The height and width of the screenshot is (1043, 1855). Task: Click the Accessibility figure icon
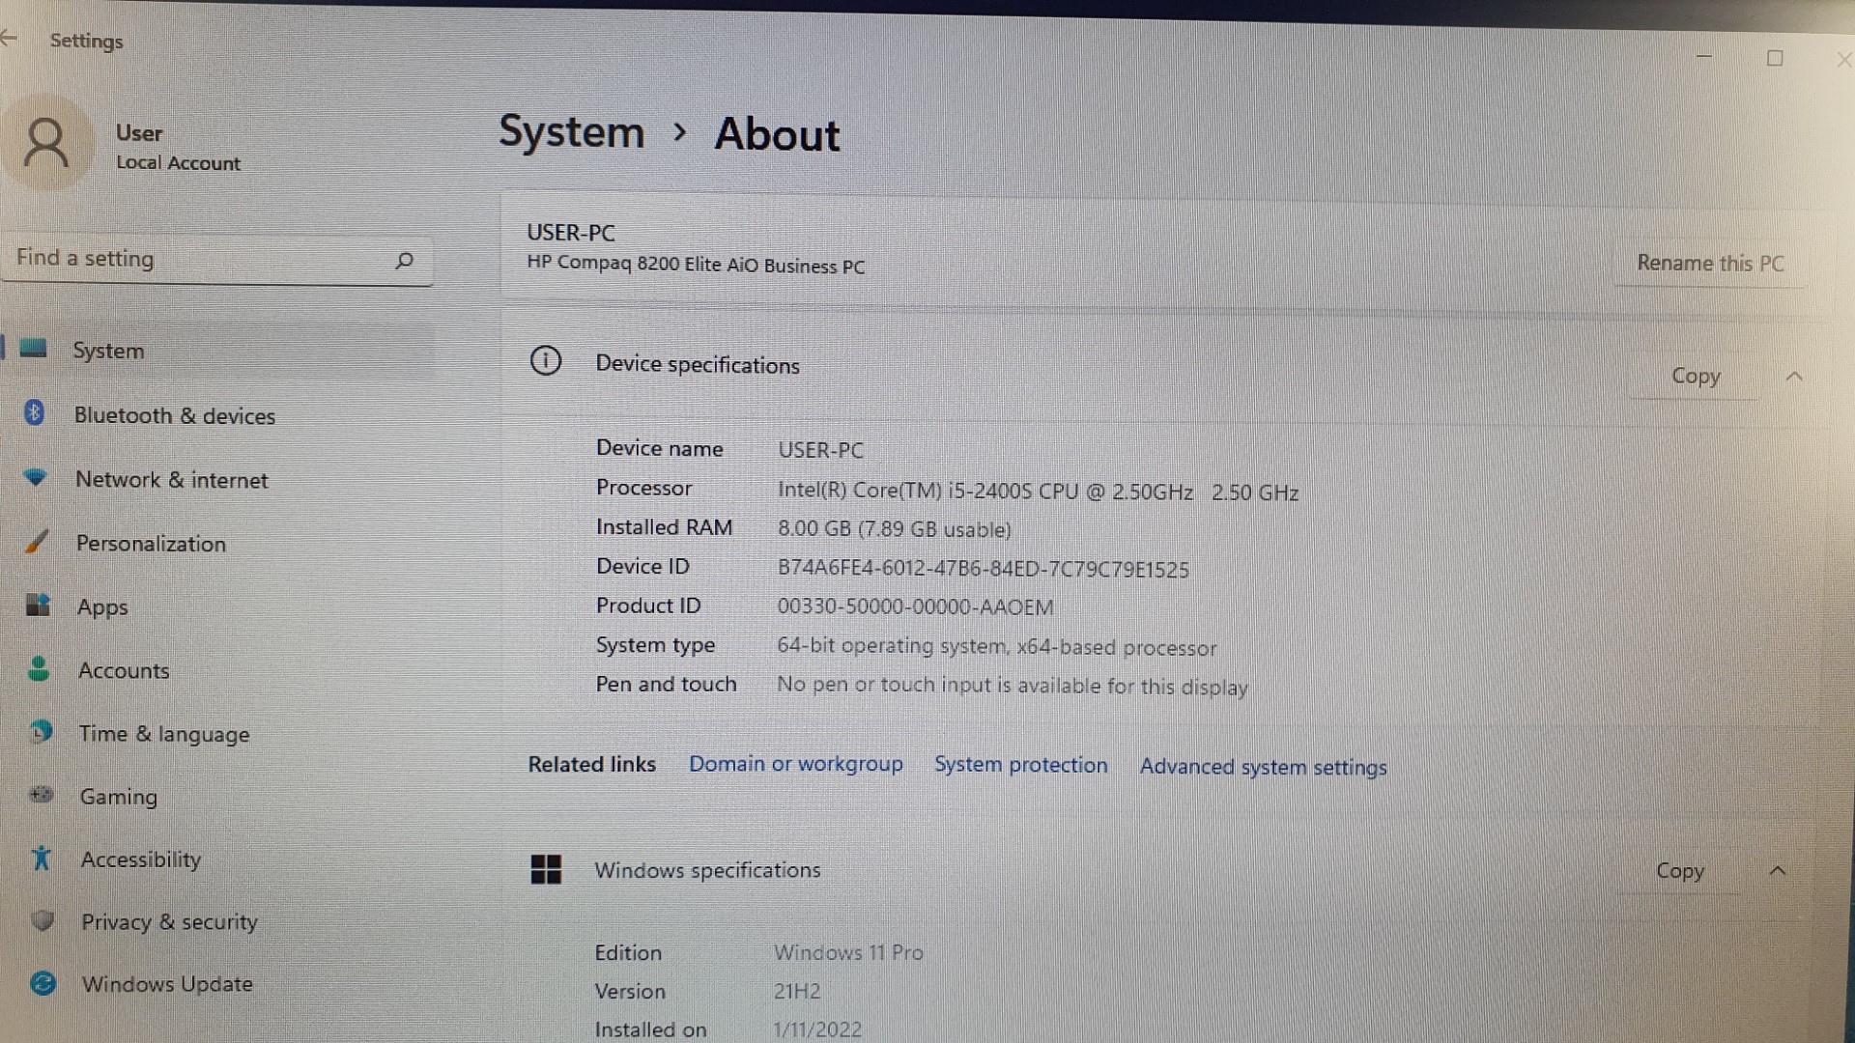42,858
